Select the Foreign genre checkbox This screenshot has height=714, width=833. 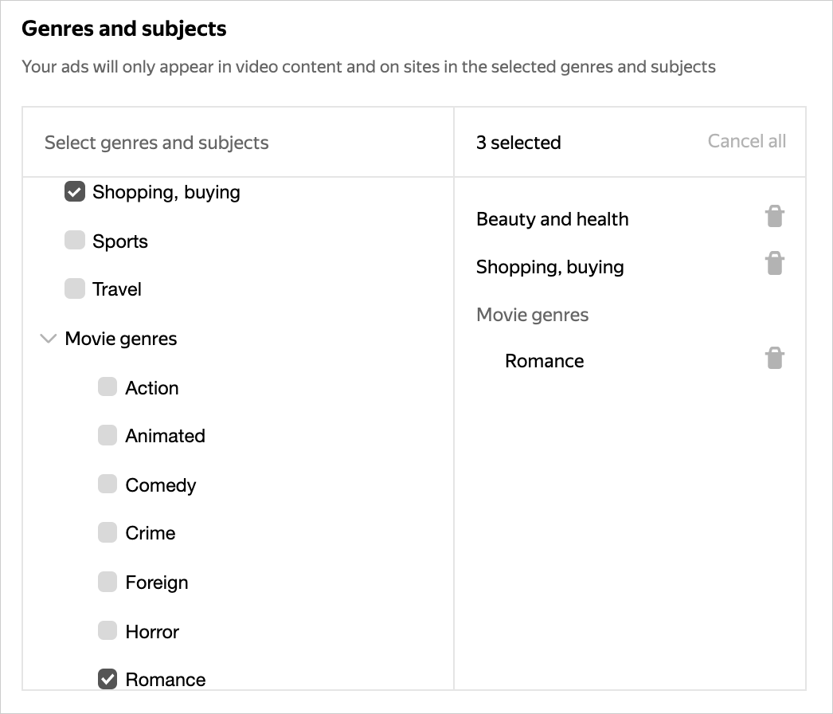click(108, 582)
